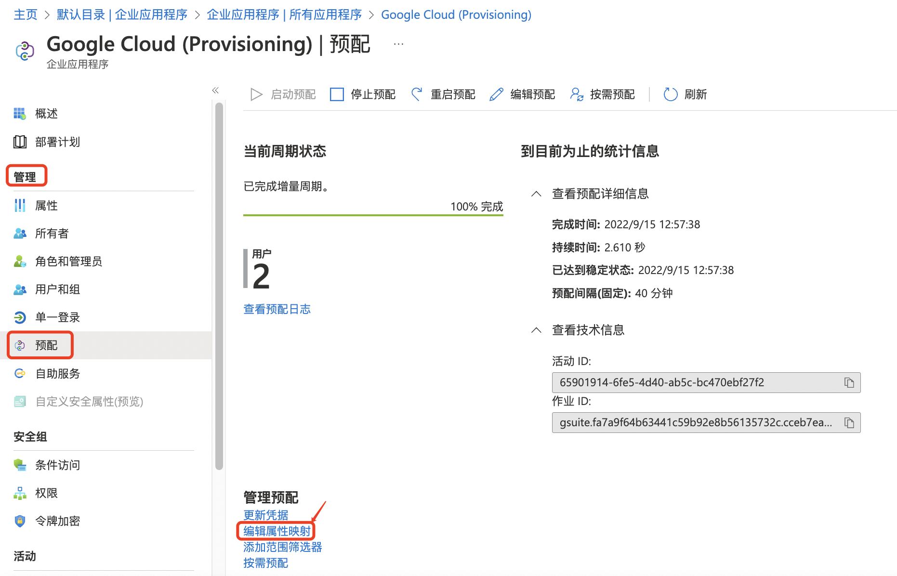The height and width of the screenshot is (576, 897).
Task: Click the 用户和组 icon
Action: (20, 289)
